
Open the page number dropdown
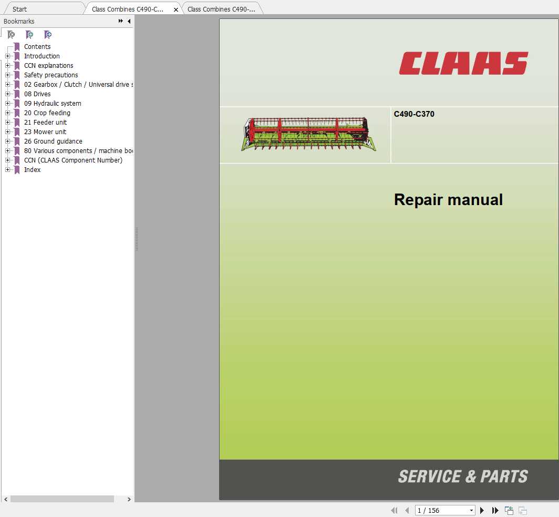click(471, 510)
